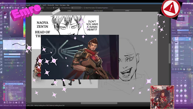Toggle the Round Corners checkbox

coord(62,8)
